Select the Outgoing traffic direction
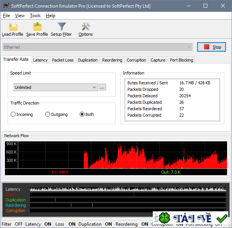This screenshot has height=228, width=232. [47, 114]
